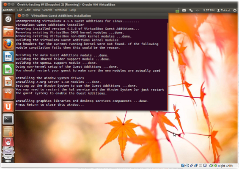Screen dimensions: 239x169
Task: Click the Guest Additions installation title bar
Action: click(x=92, y=16)
